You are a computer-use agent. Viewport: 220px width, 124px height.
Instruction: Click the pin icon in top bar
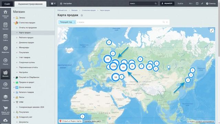coord(202,3)
